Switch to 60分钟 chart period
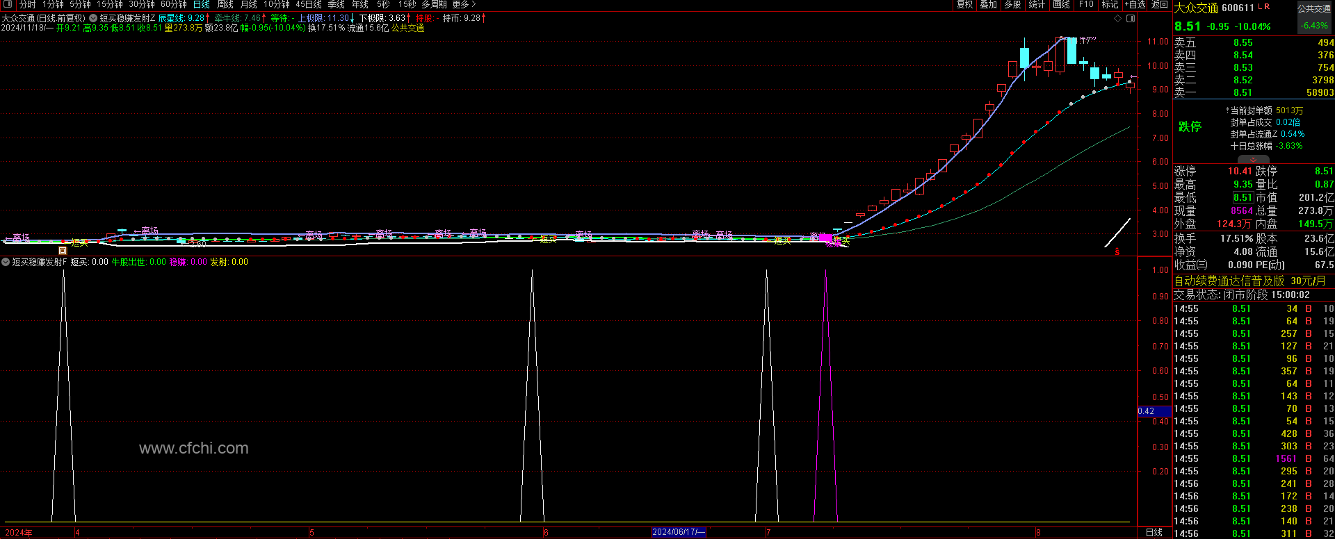The height and width of the screenshot is (539, 1335). click(174, 4)
